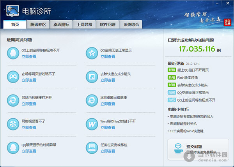Click the taskbar icon for 任务栏变宽或移位

tap(92, 148)
